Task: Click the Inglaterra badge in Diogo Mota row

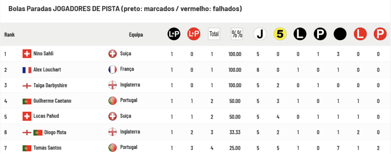Action: (x=113, y=132)
